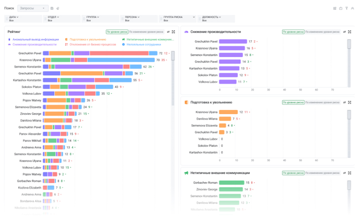Click the export/share icon in the top bar
This screenshot has width=360, height=223.
[341, 8]
